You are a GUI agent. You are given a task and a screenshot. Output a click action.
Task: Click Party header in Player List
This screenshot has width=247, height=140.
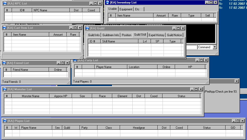(x=88, y=128)
